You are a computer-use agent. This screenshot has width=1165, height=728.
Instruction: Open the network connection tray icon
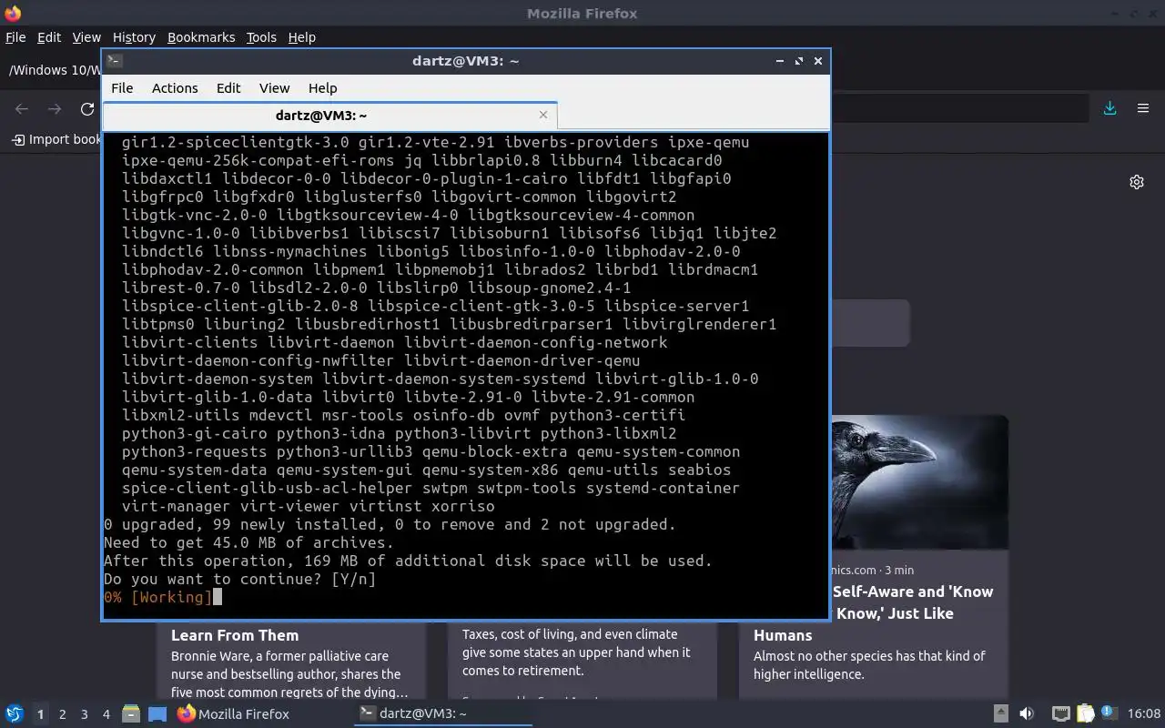point(1060,714)
